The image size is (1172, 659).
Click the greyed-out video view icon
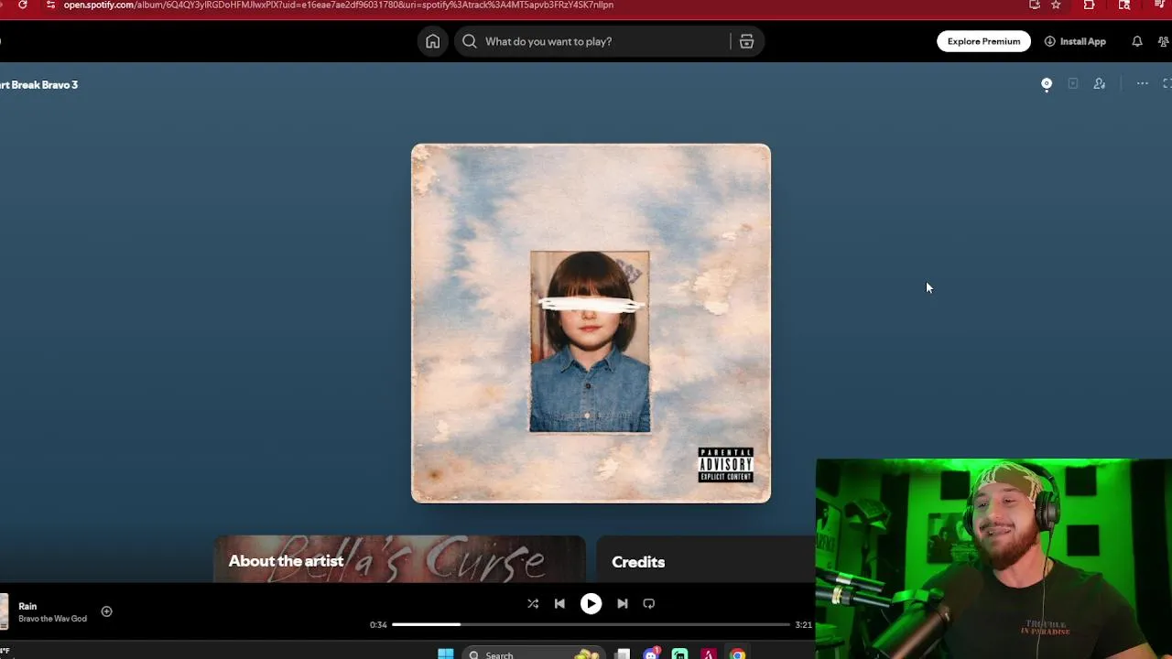1073,83
